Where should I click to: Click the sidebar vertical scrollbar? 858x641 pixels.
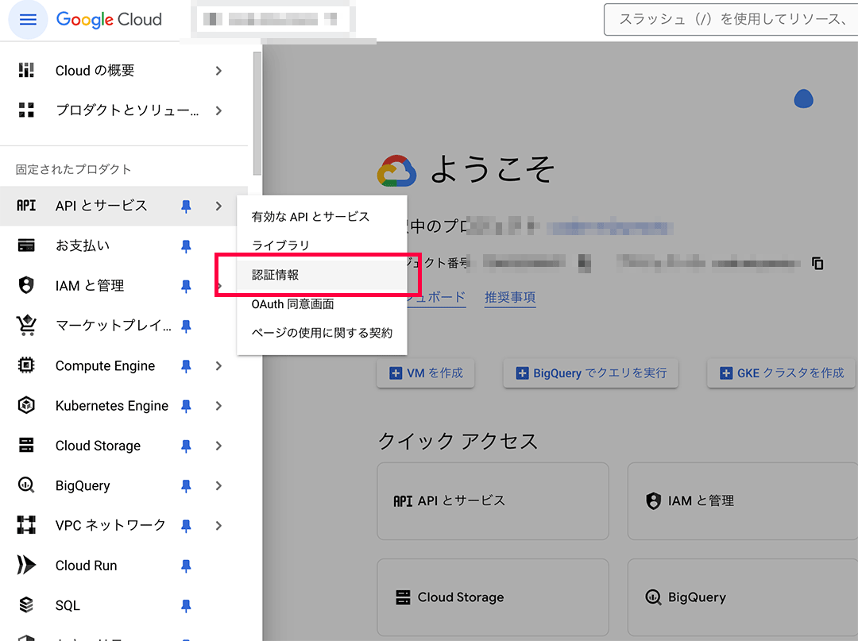(257, 114)
